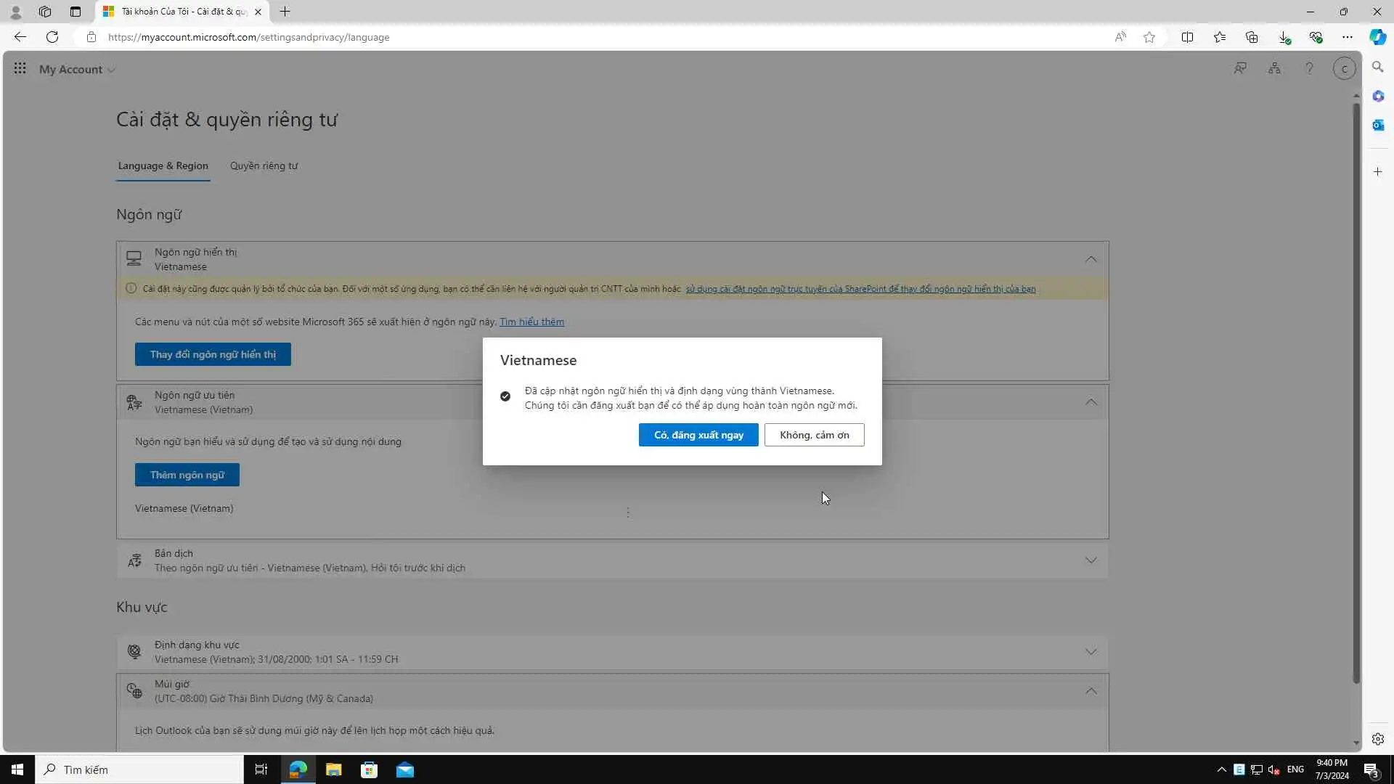Select the Language & Region tab
1394x784 pixels.
pos(163,166)
